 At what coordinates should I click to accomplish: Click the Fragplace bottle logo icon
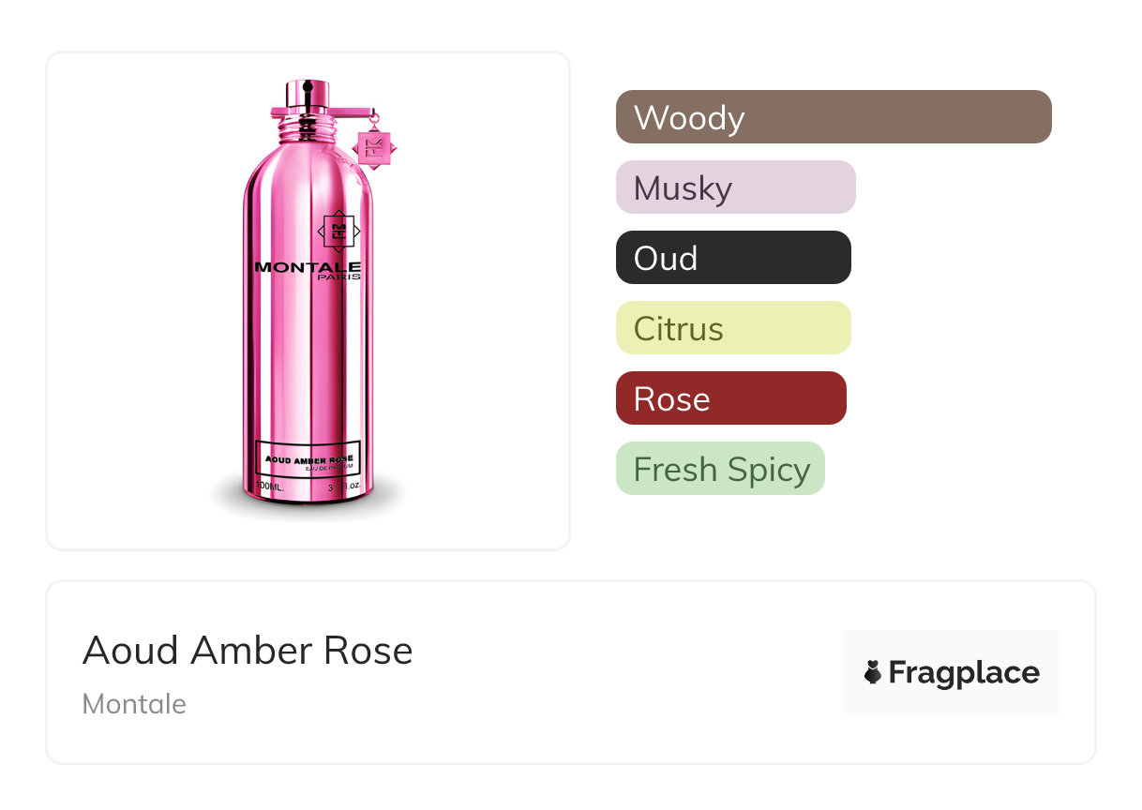pos(873,672)
